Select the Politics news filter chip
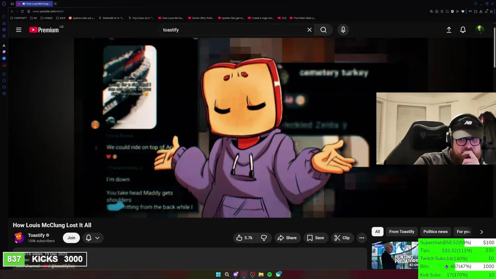This screenshot has width=496, height=279. pyautogui.click(x=435, y=232)
